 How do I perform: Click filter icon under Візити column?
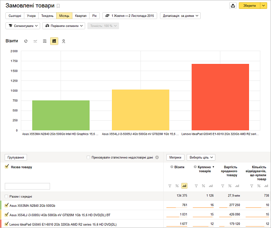(170, 186)
